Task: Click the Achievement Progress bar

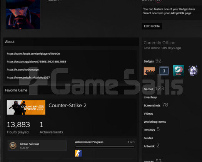Action: [x=105, y=147]
